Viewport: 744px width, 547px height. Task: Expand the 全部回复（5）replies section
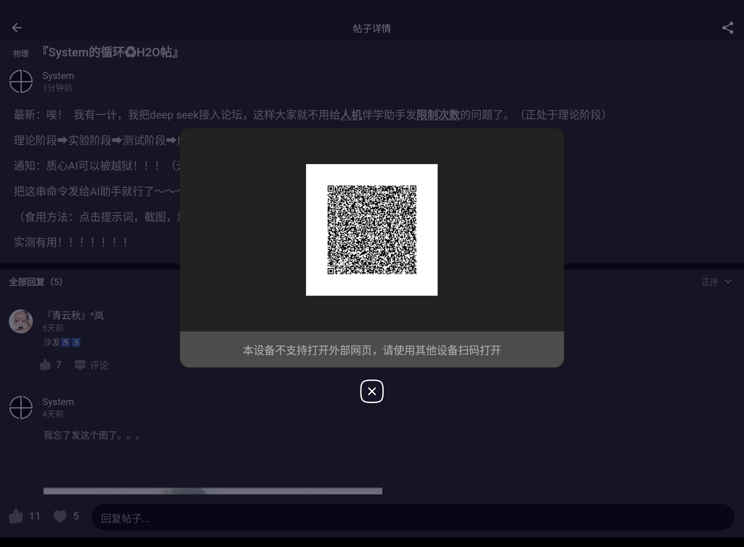point(35,282)
